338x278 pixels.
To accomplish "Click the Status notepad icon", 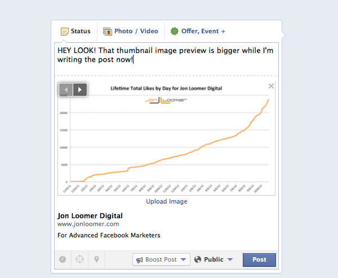I will (64, 32).
